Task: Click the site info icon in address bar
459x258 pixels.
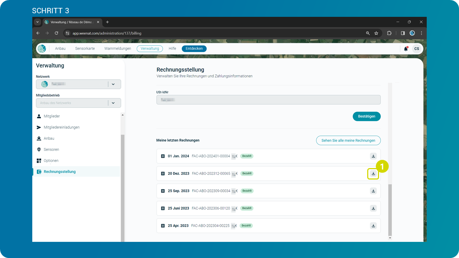Action: (x=67, y=33)
